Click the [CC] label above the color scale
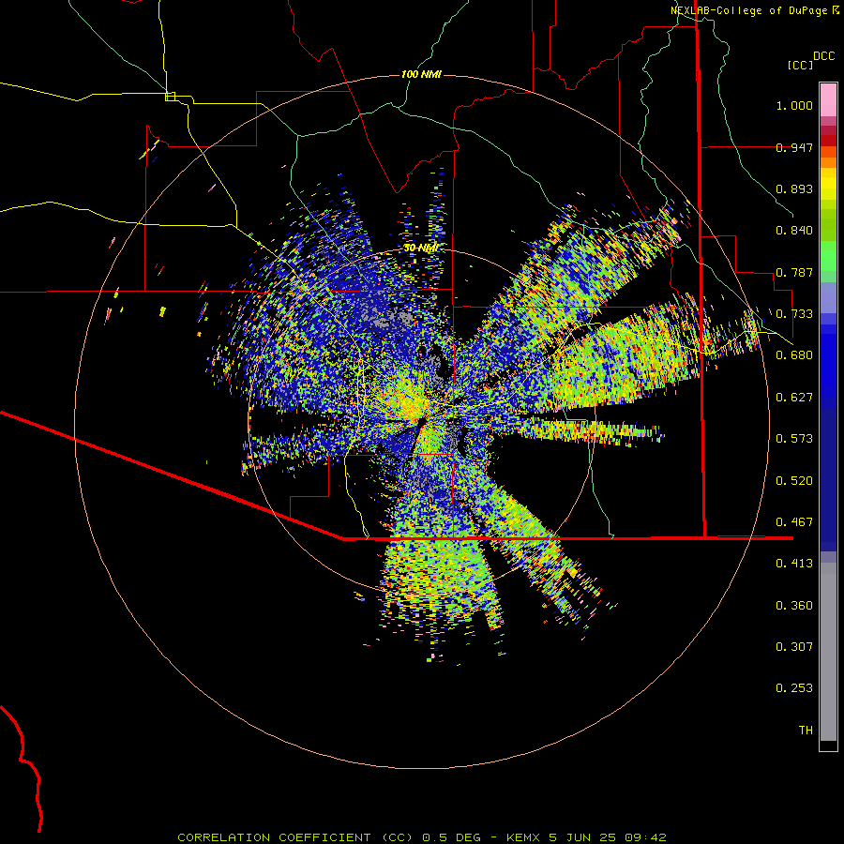Screen dimensions: 844x844 coord(801,65)
